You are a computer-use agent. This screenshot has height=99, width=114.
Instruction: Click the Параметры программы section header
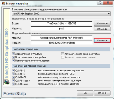[x=61, y=49]
